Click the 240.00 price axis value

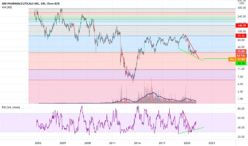(242, 16)
